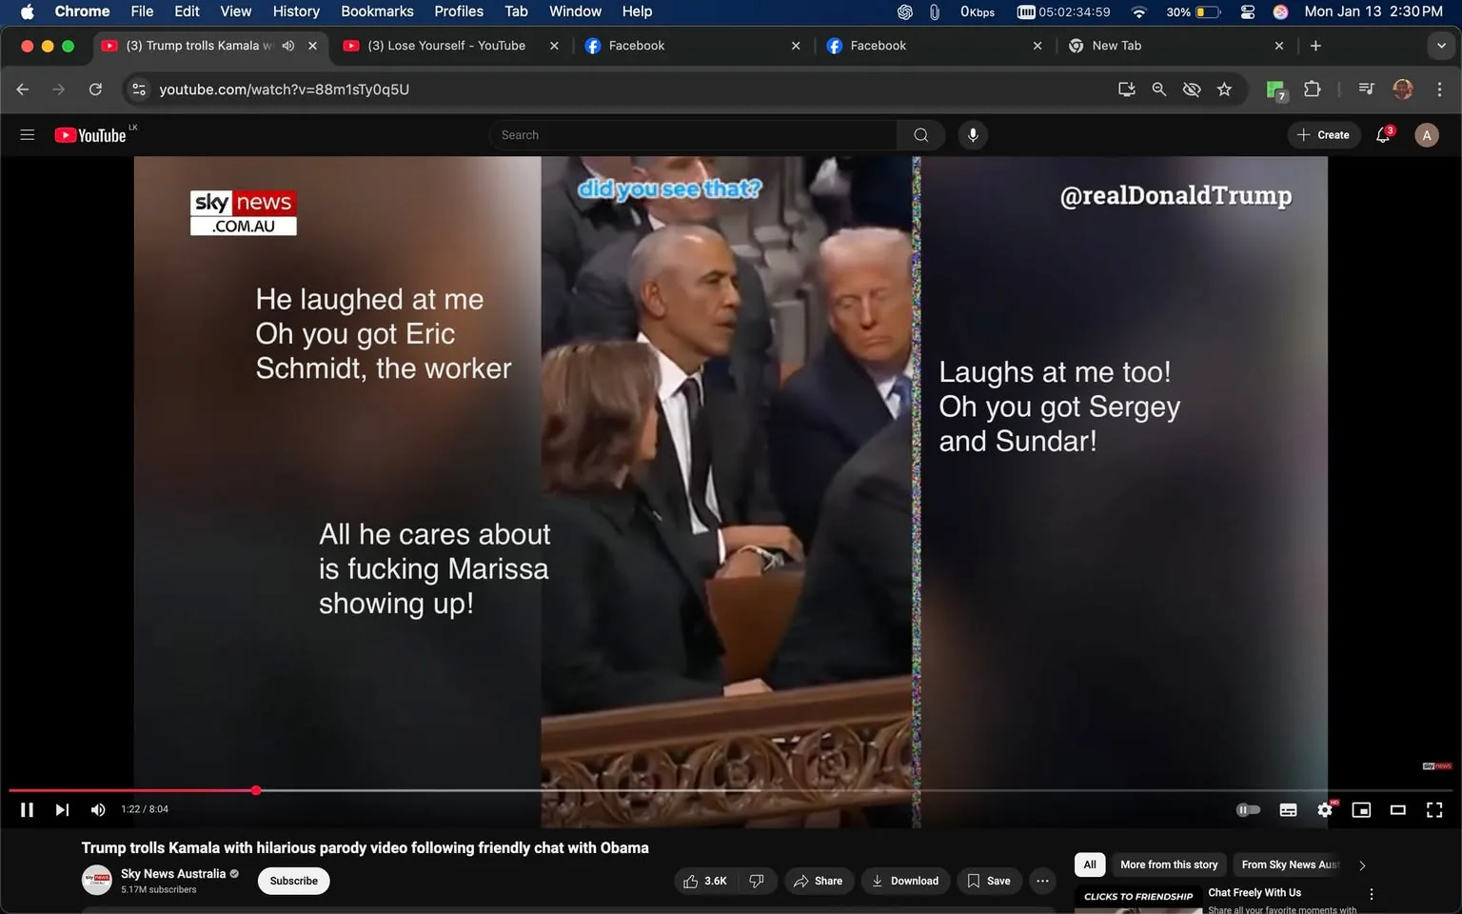Viewport: 1462px width, 914px height.
Task: Switch to theater mode view
Action: 1397,810
